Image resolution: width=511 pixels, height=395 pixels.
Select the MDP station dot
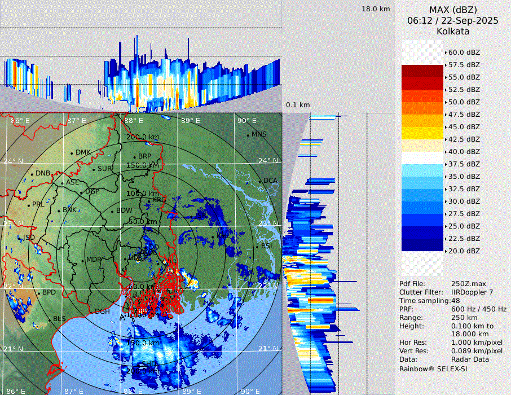[83, 260]
